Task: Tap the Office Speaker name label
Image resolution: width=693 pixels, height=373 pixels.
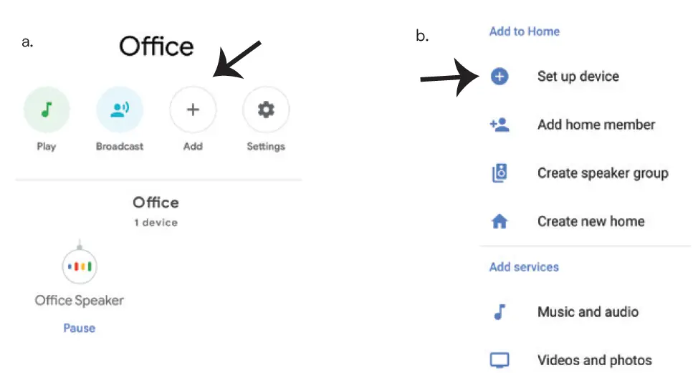Action: [80, 300]
